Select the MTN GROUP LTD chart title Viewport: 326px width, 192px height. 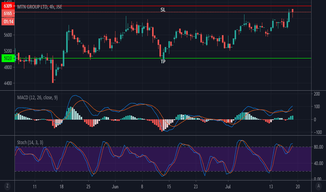pyautogui.click(x=40, y=7)
